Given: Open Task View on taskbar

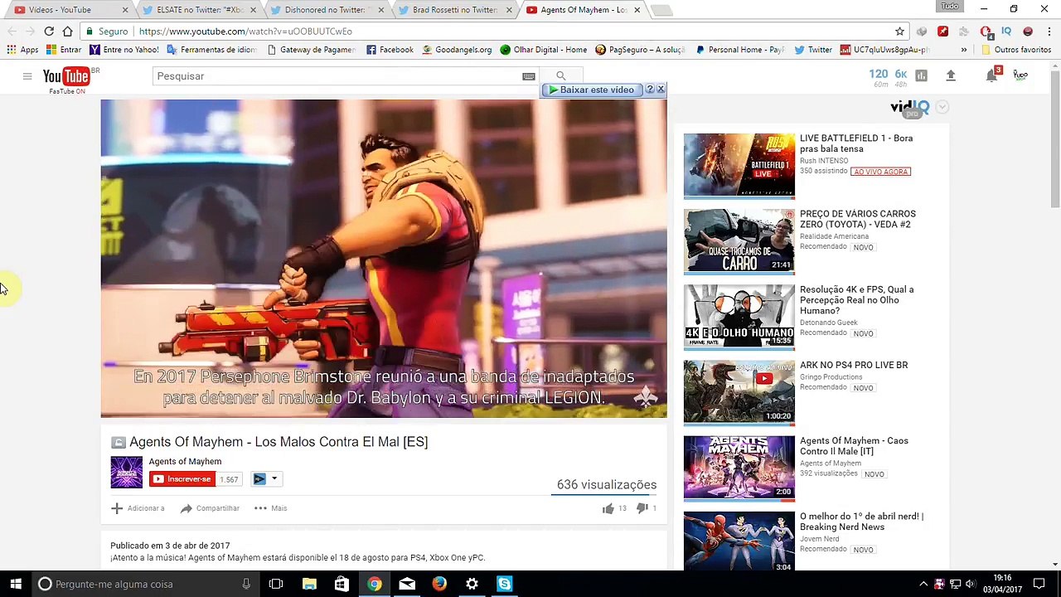Looking at the screenshot, I should point(276,584).
